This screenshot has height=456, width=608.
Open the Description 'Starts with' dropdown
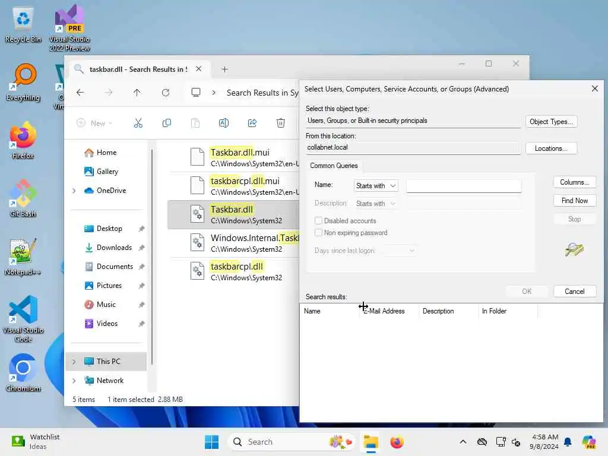(x=376, y=204)
